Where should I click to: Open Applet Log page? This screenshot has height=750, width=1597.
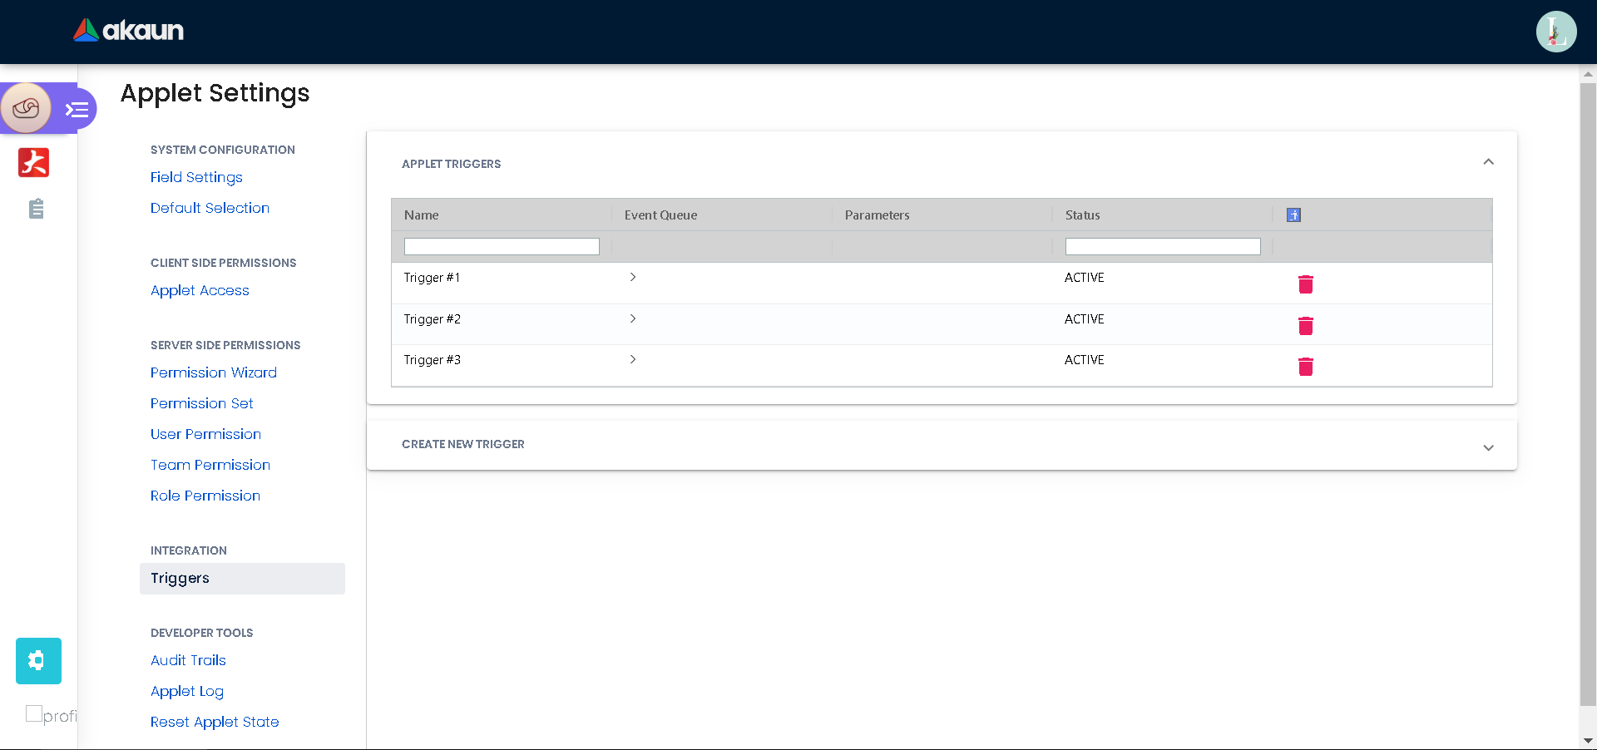187,691
